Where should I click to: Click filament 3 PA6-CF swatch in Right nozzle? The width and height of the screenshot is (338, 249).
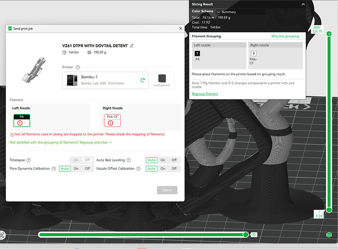(253, 53)
